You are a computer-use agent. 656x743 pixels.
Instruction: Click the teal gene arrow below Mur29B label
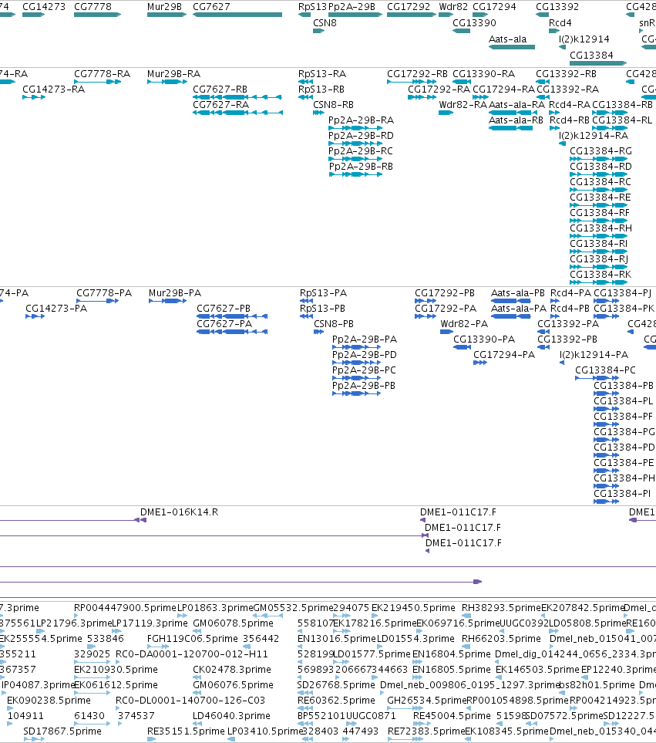[167, 15]
